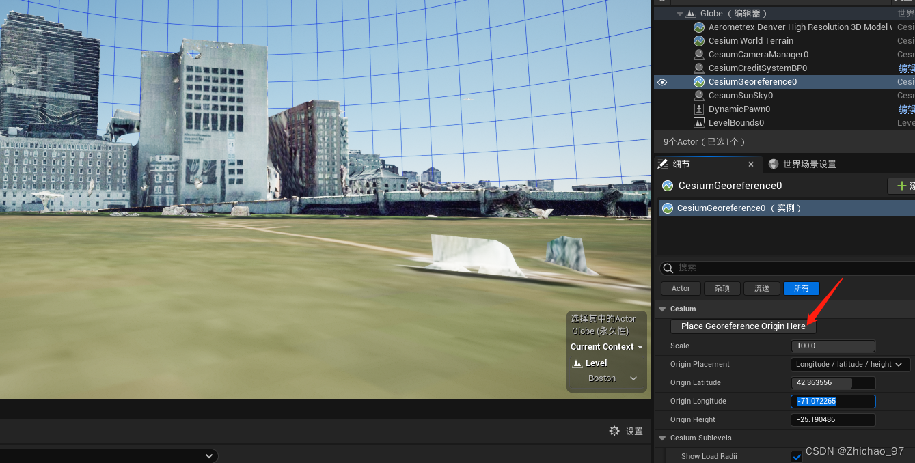Click the CesiumSunSky0 actor icon
Screen dimensions: 915x463
pos(699,96)
